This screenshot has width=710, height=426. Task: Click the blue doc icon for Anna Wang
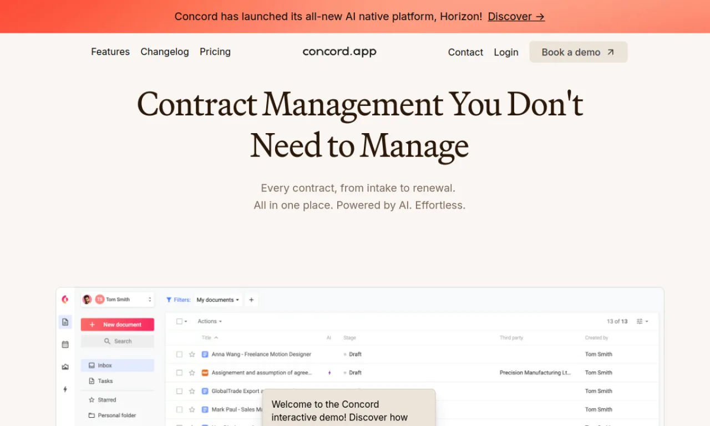pos(205,354)
